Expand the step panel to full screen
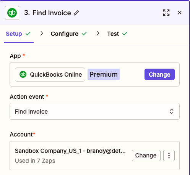The width and height of the screenshot is (190, 175). pyautogui.click(x=166, y=13)
